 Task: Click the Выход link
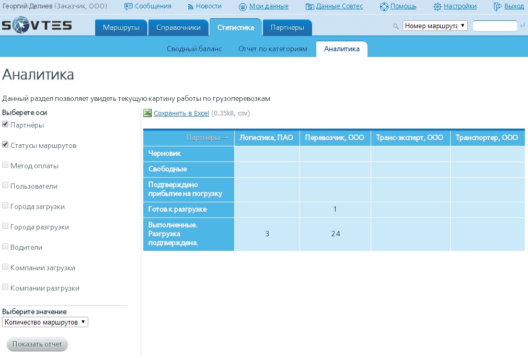(514, 6)
